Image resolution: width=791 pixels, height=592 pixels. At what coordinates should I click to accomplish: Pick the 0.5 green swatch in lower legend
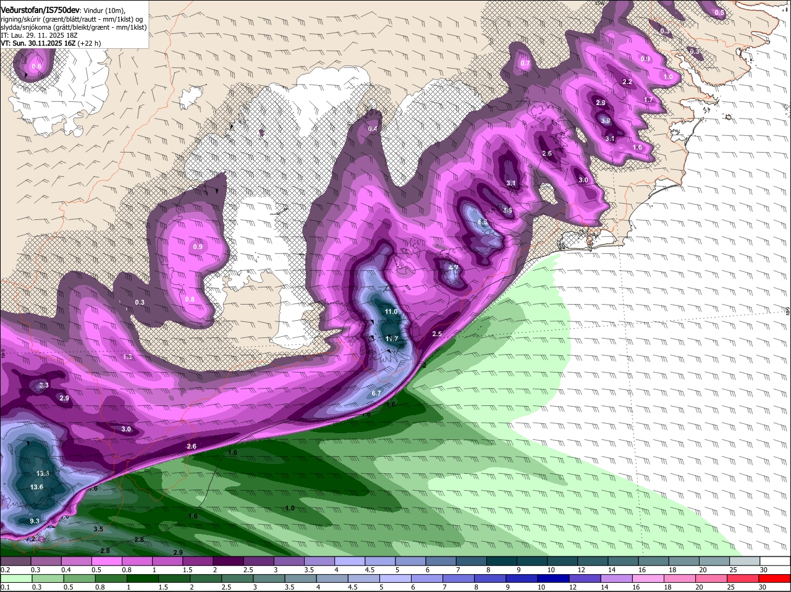click(x=79, y=578)
